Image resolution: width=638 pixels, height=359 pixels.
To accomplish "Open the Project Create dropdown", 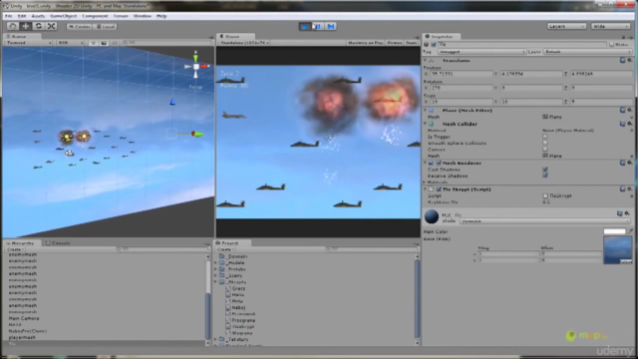I will [224, 249].
